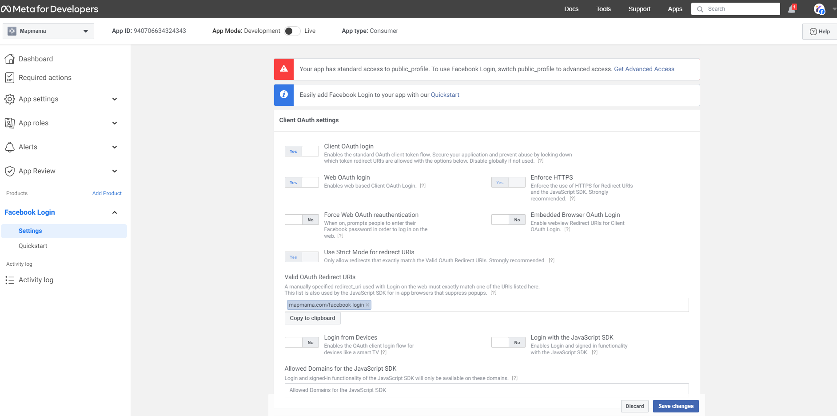Click Copy to clipboard button
Viewport: 837px width, 416px height.
pyautogui.click(x=312, y=318)
